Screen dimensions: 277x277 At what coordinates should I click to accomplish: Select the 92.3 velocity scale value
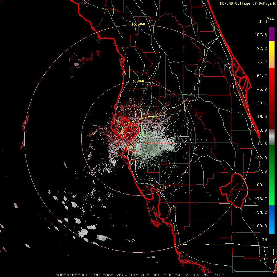point(262,48)
